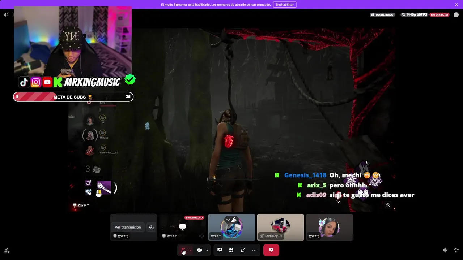
Task: Click the META DE SUBS progress bar
Action: [x=73, y=97]
